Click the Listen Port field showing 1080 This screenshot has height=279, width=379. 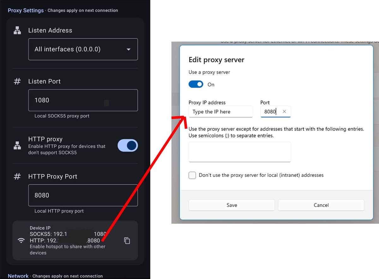click(x=83, y=100)
